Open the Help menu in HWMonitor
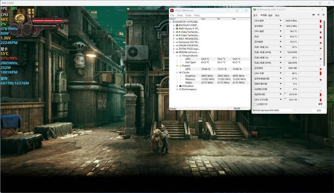Image resolution: width=334 pixels, height=193 pixels. [197, 15]
